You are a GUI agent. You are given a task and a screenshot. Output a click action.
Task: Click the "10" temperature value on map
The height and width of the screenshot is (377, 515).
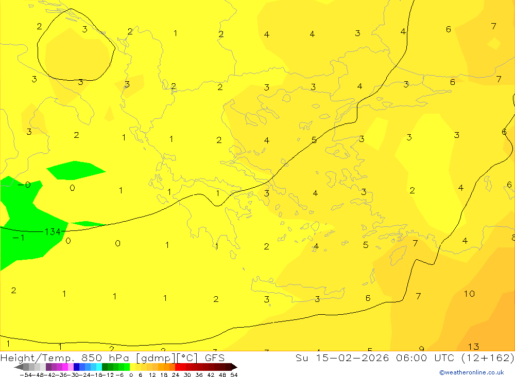[469, 294]
